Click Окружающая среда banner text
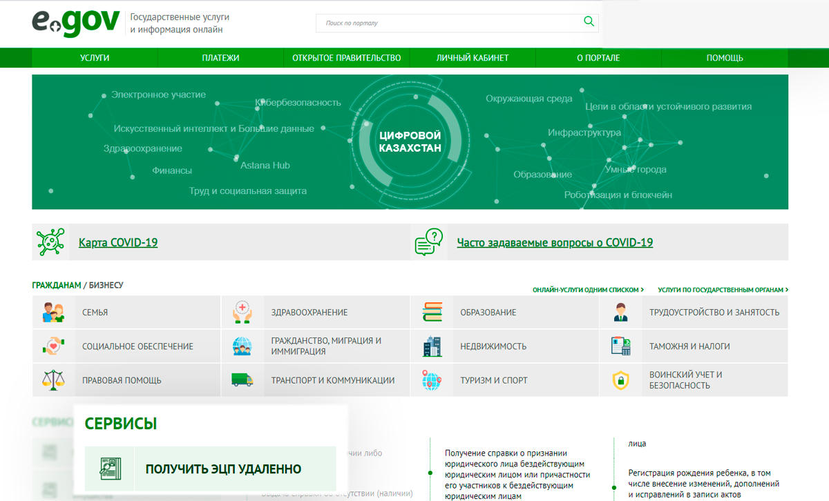This screenshot has height=501, width=829. pyautogui.click(x=529, y=99)
